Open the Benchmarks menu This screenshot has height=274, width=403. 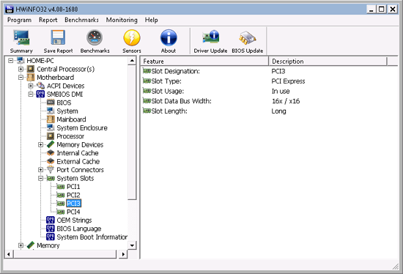(81, 20)
